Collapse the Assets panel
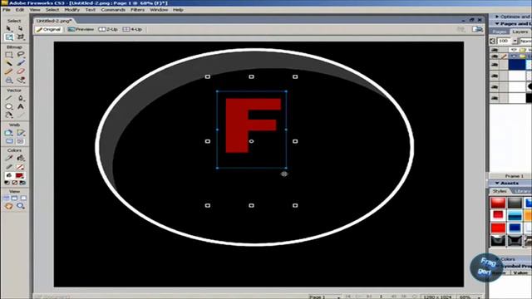The width and height of the screenshot is (532, 299). (497, 183)
